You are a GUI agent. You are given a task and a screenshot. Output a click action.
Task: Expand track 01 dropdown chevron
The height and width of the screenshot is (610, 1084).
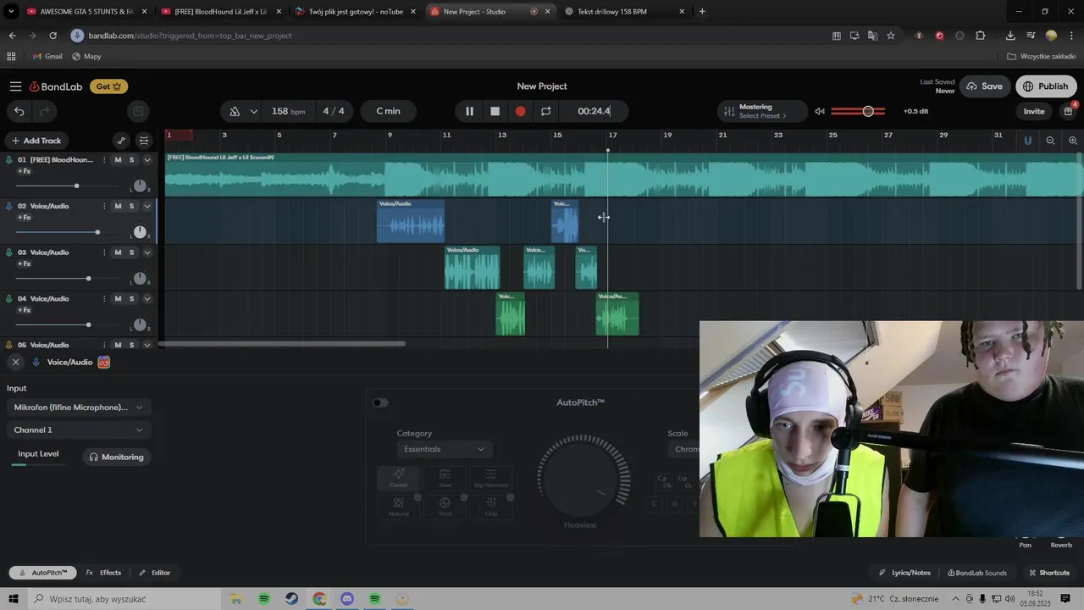[147, 160]
